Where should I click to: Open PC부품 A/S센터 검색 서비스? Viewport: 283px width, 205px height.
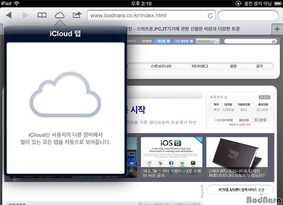click(x=240, y=190)
